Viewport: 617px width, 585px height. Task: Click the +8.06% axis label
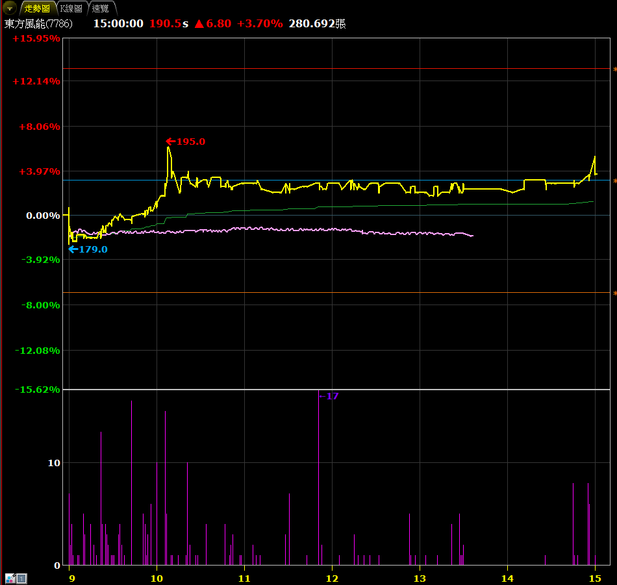click(x=40, y=127)
